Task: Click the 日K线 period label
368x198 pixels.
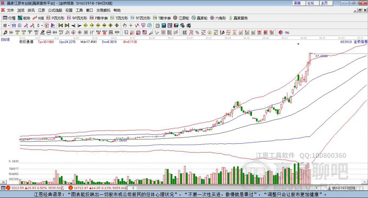Action: tap(5, 40)
